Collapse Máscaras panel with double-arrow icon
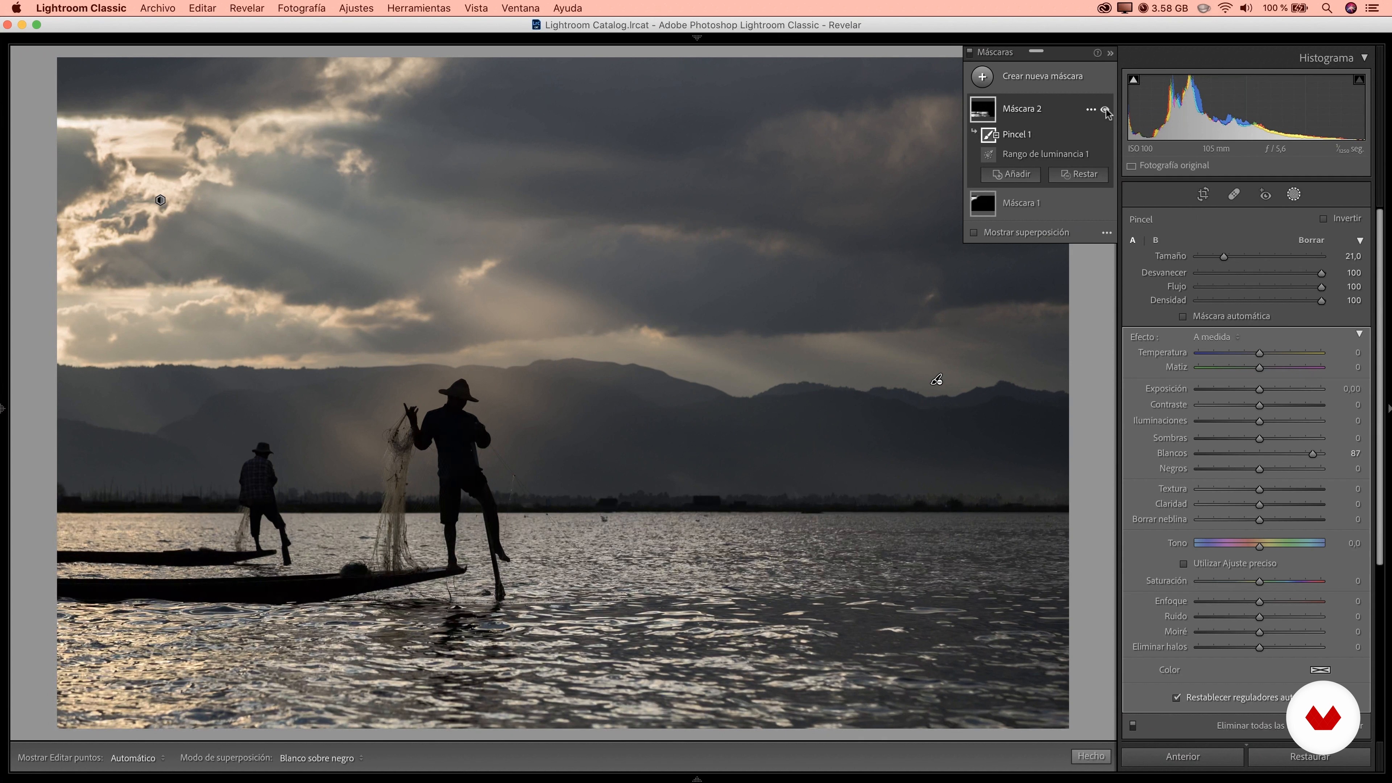1392x783 pixels. point(1110,53)
